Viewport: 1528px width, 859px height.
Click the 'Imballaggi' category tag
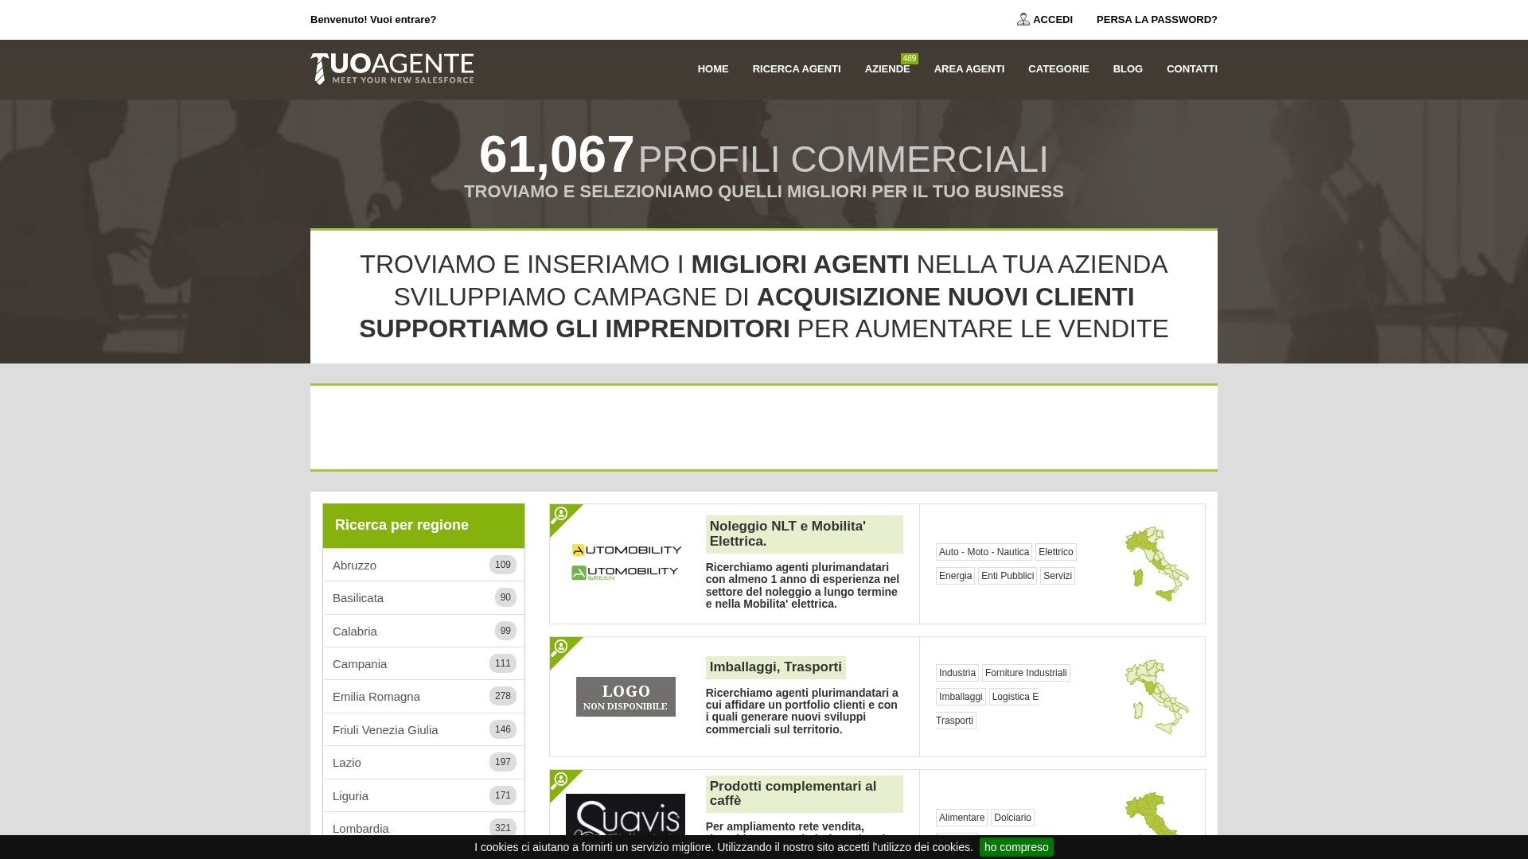pos(961,697)
